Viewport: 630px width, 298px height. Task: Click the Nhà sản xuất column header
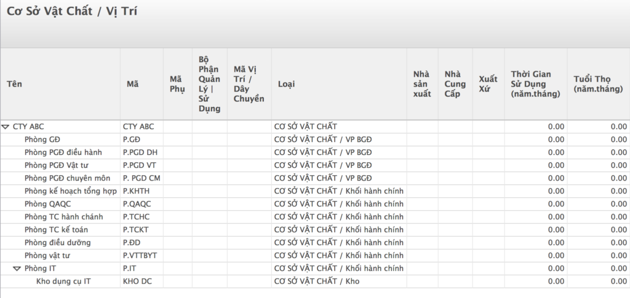click(422, 84)
